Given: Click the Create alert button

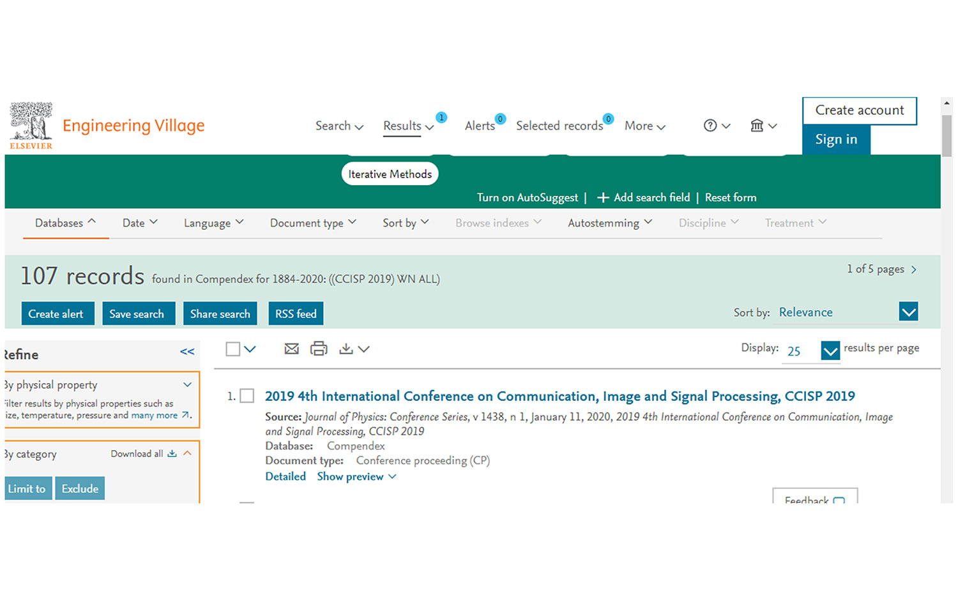Looking at the screenshot, I should point(56,313).
